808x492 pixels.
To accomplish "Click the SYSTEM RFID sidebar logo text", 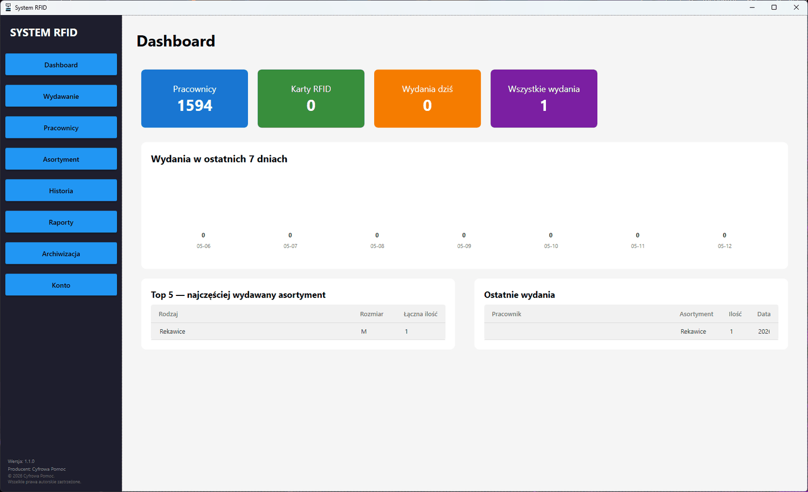I will click(x=44, y=33).
